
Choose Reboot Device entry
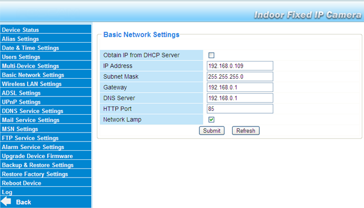pos(22,183)
